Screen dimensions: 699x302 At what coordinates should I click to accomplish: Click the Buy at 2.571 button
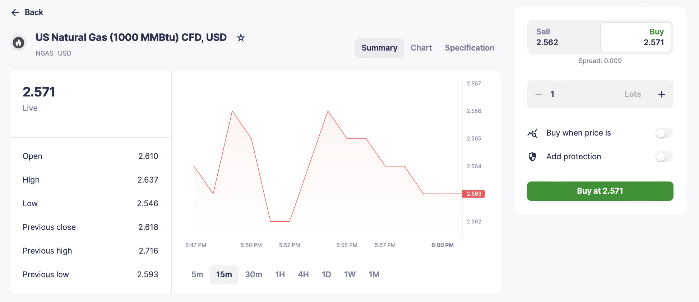click(x=600, y=191)
